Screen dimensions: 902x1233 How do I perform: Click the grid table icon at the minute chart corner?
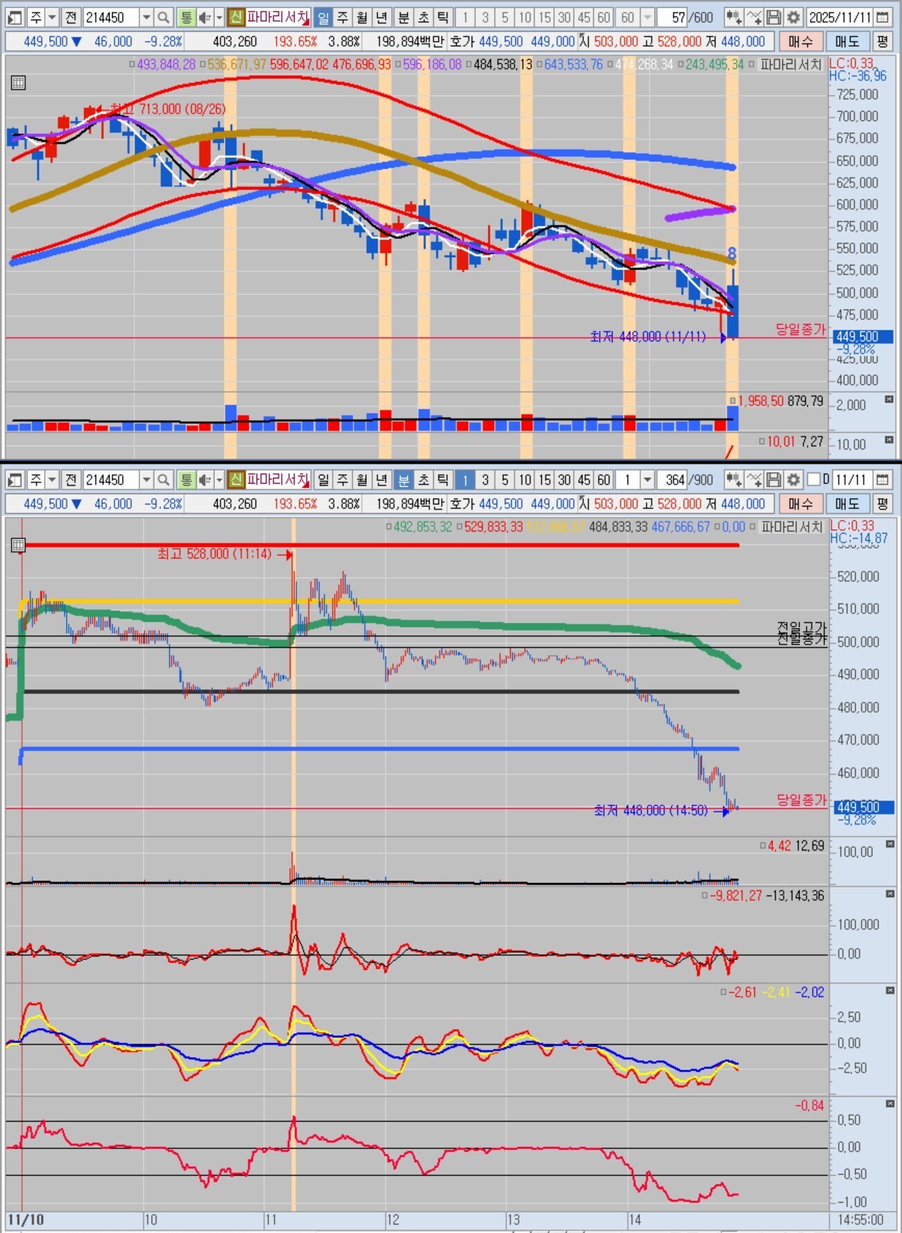click(19, 546)
